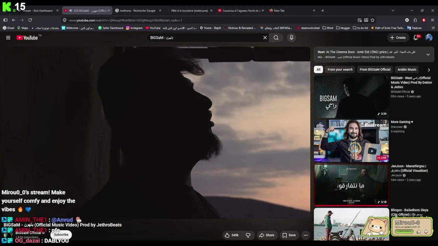This screenshot has width=438, height=246.
Task: Close the BiGSaM YouTube tab
Action: pyautogui.click(x=109, y=11)
